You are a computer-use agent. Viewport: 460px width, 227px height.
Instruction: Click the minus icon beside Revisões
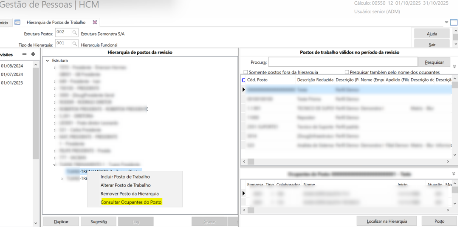[x=24, y=54]
